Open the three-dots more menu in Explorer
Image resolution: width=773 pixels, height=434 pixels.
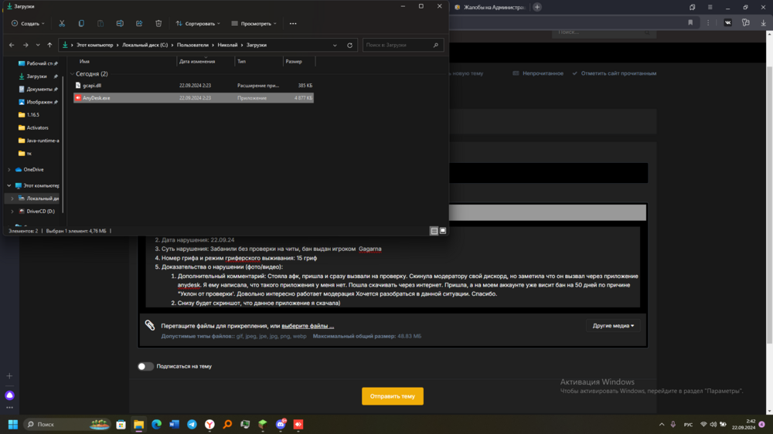(293, 23)
